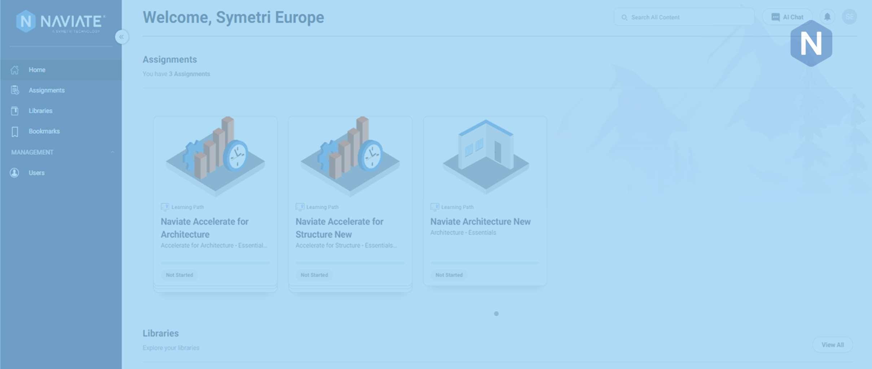Viewport: 872px width, 369px height.
Task: Open the SE user avatar menu
Action: point(849,17)
